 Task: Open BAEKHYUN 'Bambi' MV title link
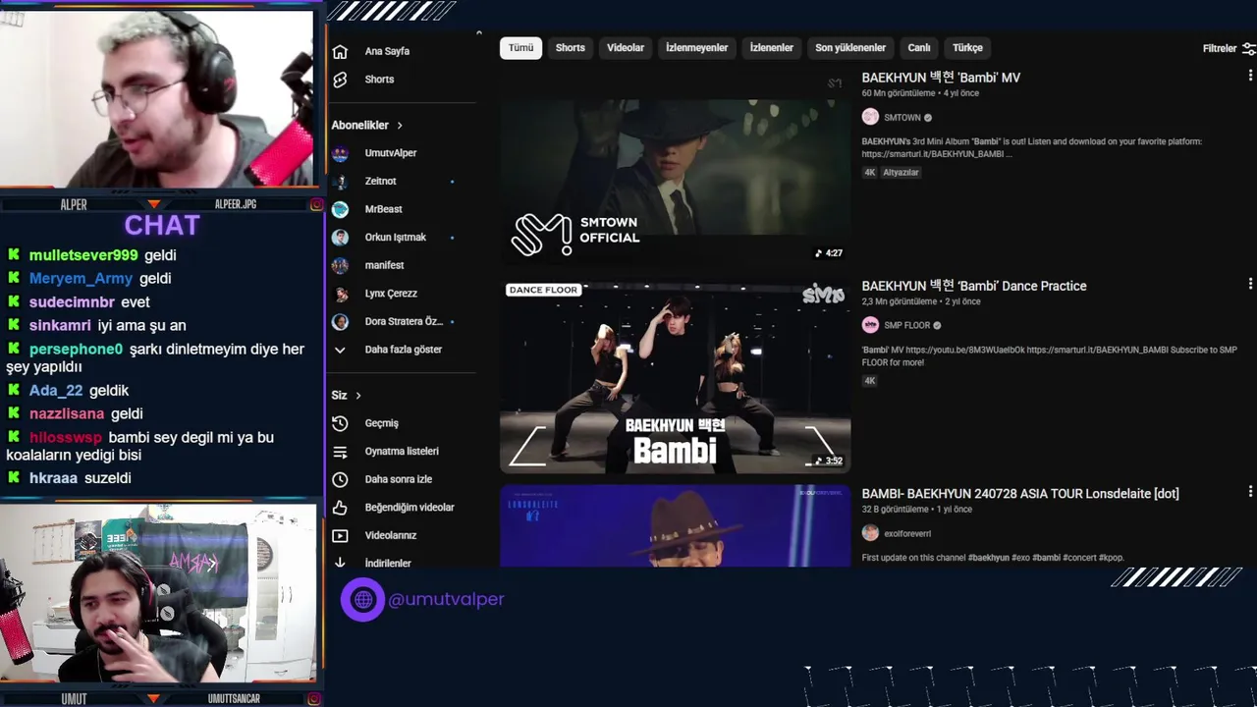pos(941,78)
